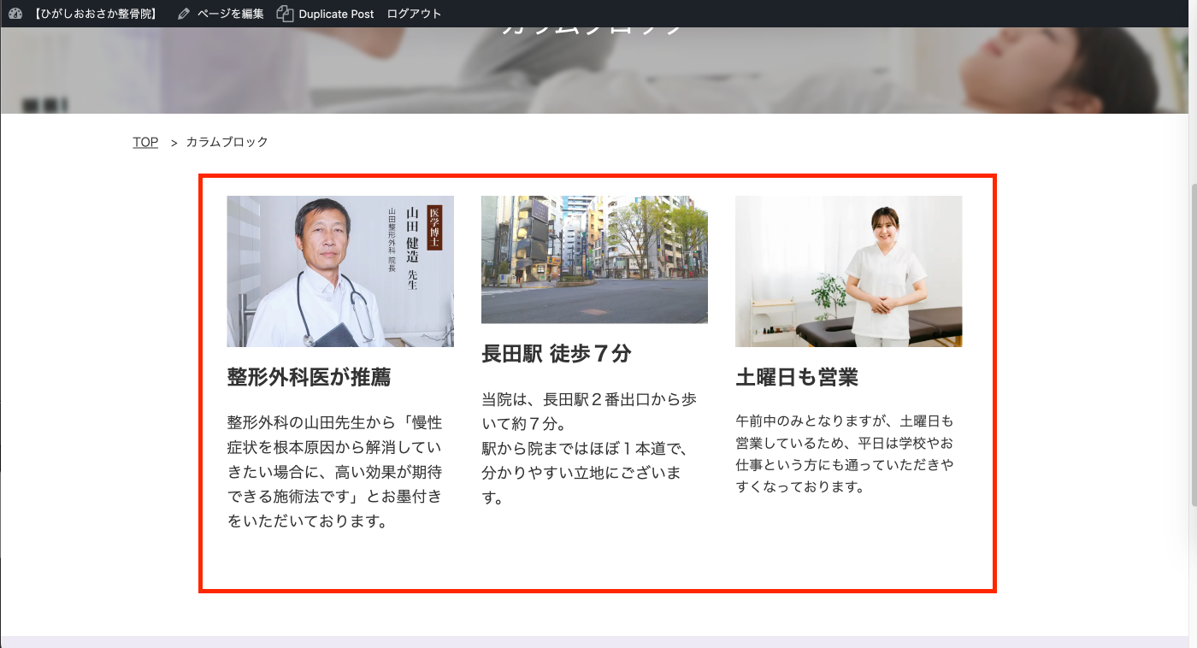
Task: Click the pencil icon for page editing
Action: (x=184, y=14)
